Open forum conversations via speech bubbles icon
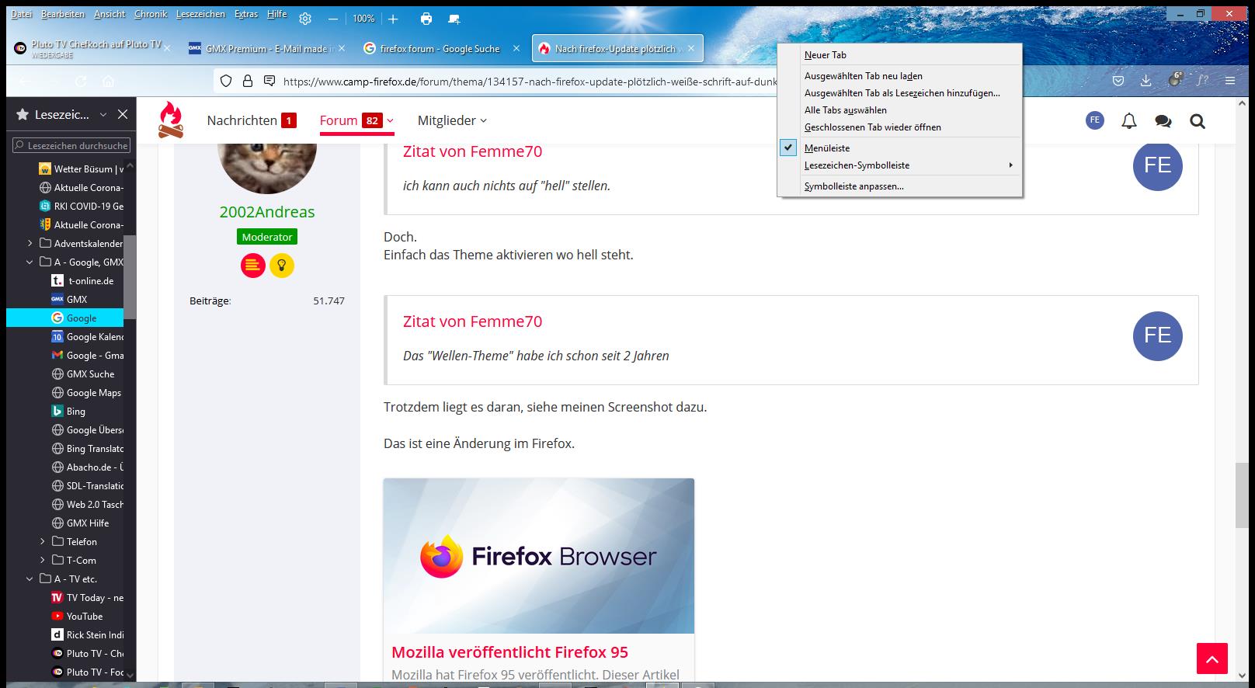The width and height of the screenshot is (1255, 688). click(x=1163, y=120)
